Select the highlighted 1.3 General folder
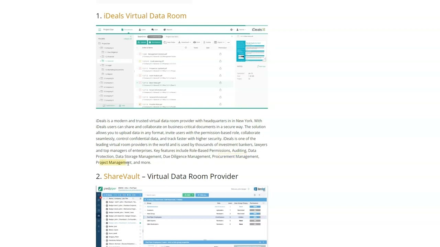This screenshot has width=440, height=247. point(114,61)
